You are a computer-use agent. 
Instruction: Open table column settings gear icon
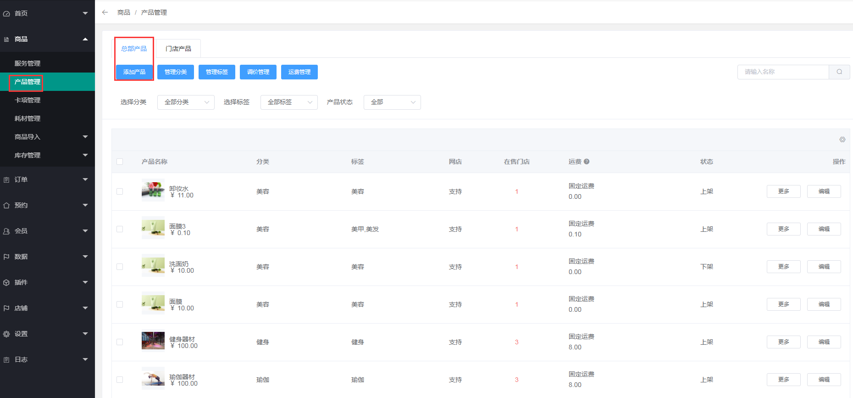click(x=842, y=140)
